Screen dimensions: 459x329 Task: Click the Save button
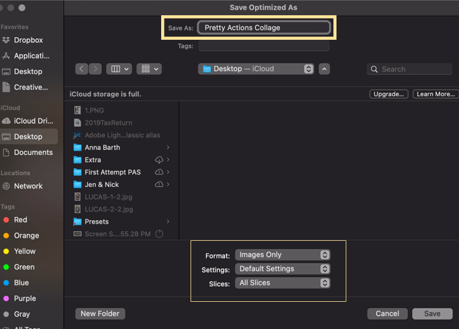432,313
